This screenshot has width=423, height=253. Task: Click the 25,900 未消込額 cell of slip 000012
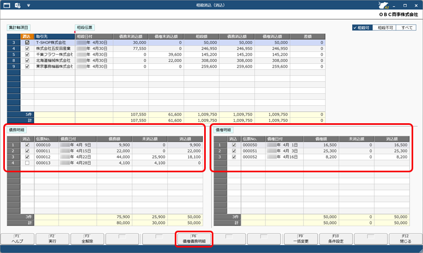150,157
